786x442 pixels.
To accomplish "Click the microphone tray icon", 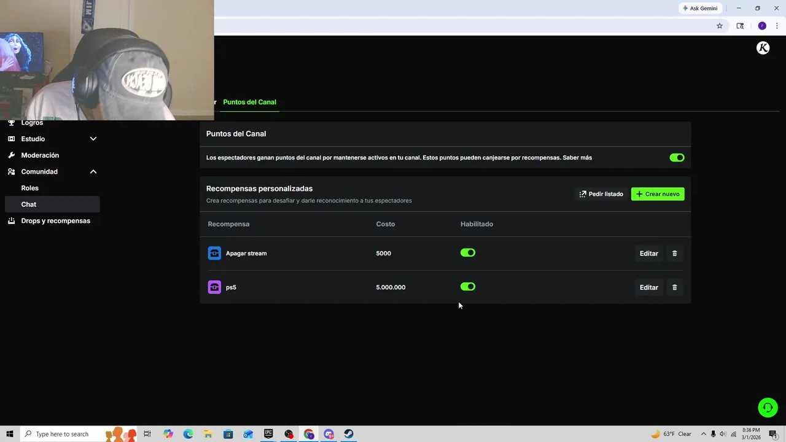I will [x=713, y=434].
